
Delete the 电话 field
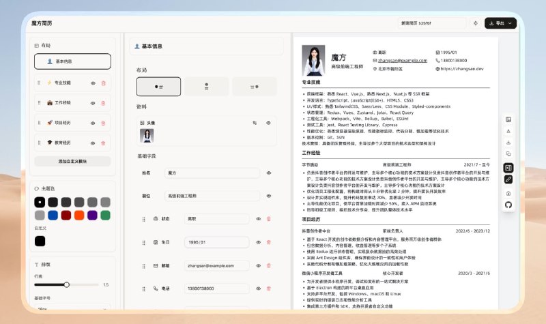(268, 289)
